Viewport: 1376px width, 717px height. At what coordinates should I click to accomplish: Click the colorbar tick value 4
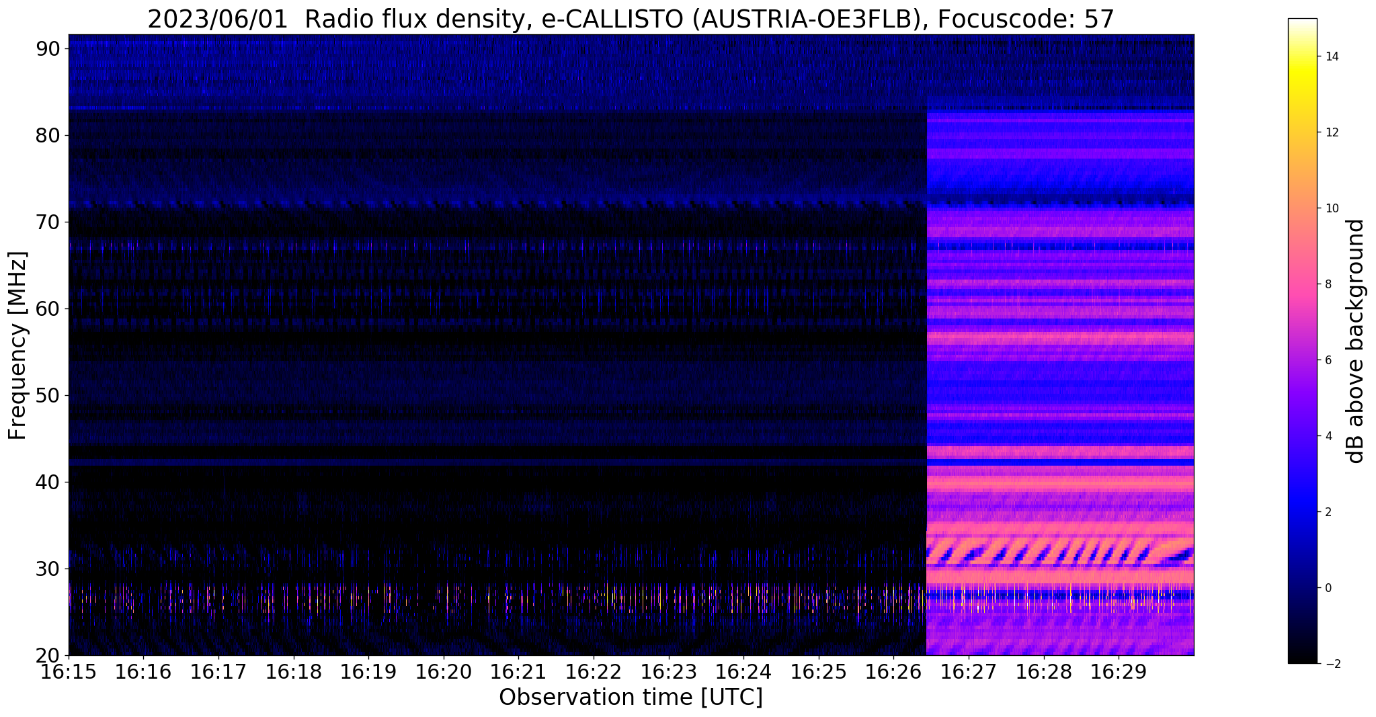(1328, 436)
